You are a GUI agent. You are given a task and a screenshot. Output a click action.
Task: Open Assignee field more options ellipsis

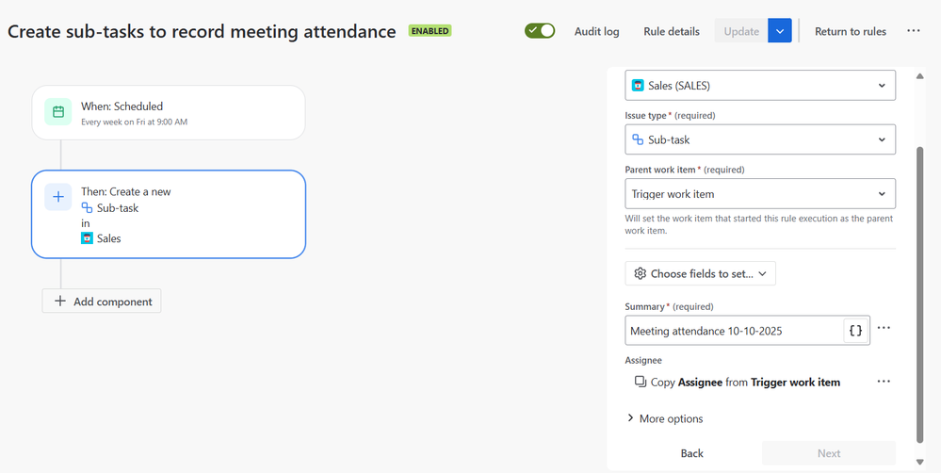point(884,382)
